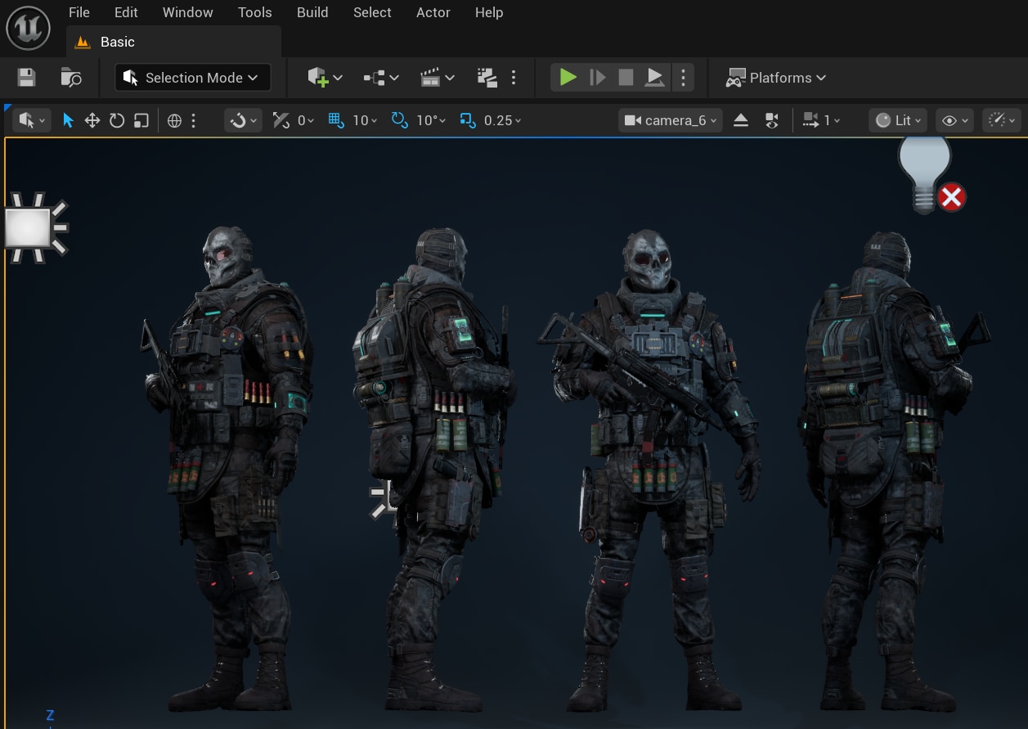Screen dimensions: 1028x729
Task: Open the Lit view mode dropdown
Action: 898,120
